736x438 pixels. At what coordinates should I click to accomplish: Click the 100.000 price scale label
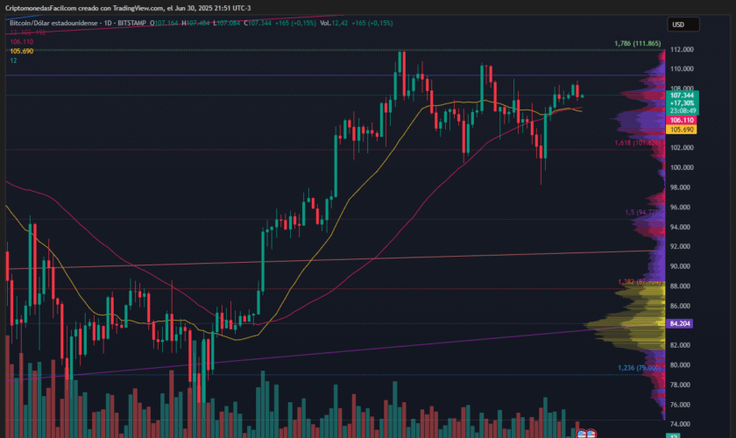682,167
